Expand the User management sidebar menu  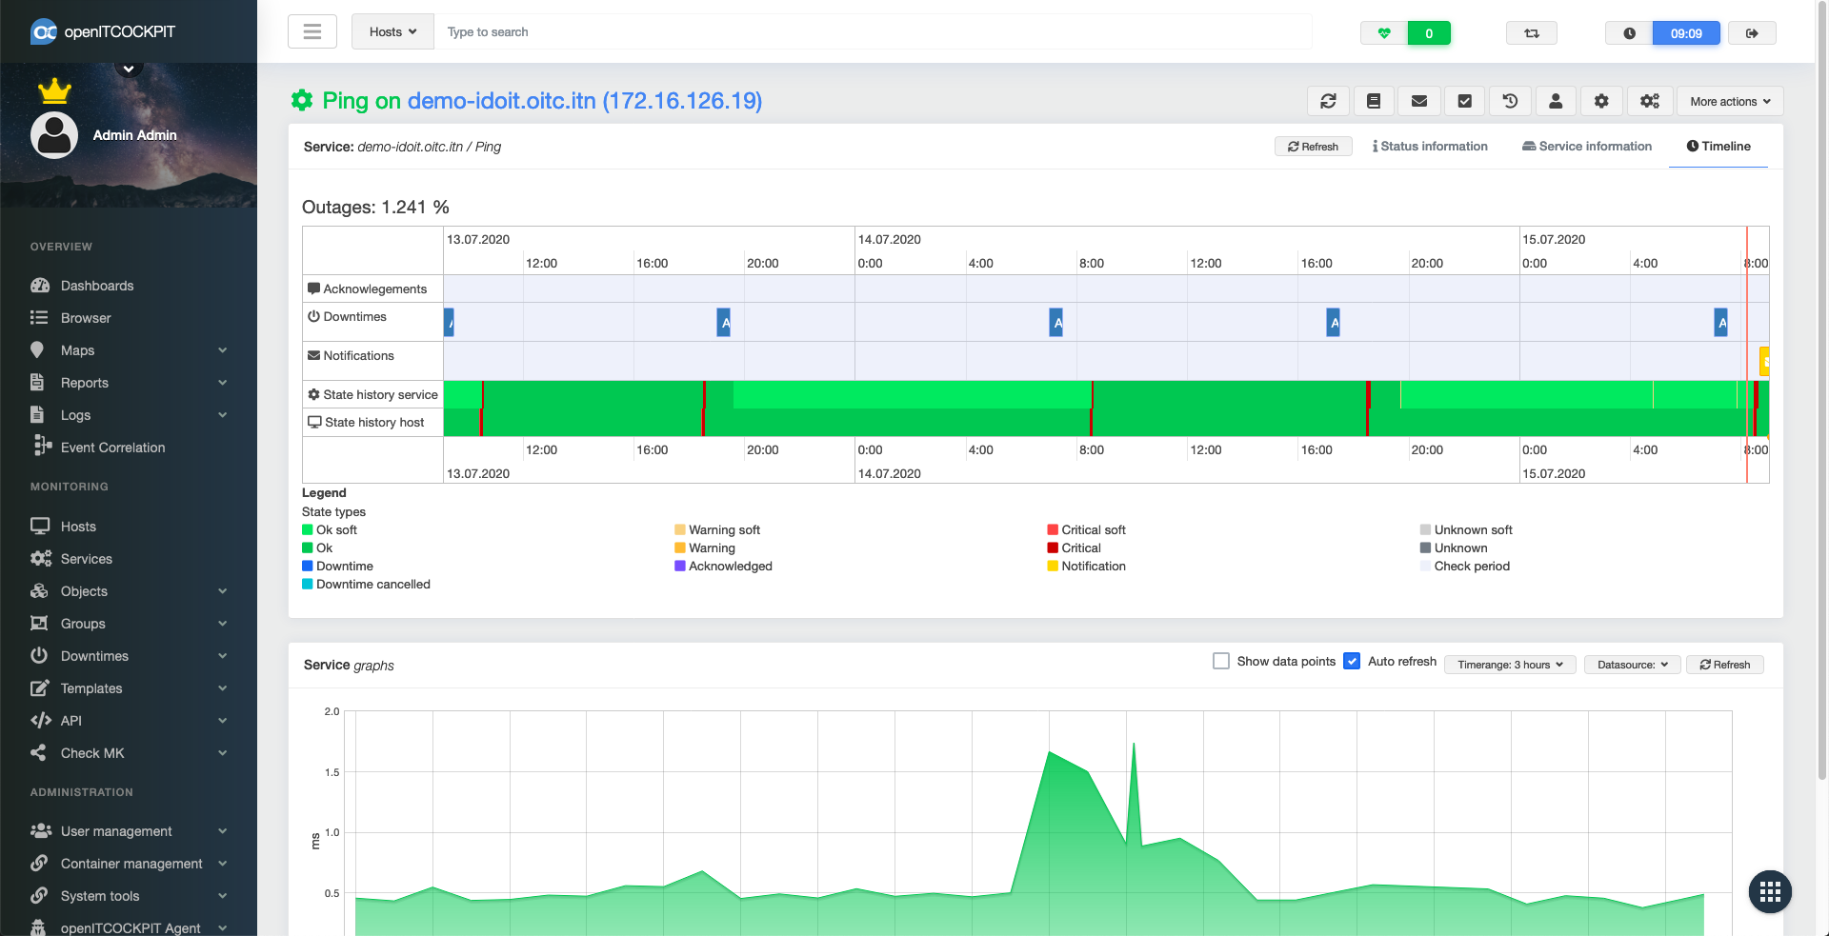click(x=129, y=831)
